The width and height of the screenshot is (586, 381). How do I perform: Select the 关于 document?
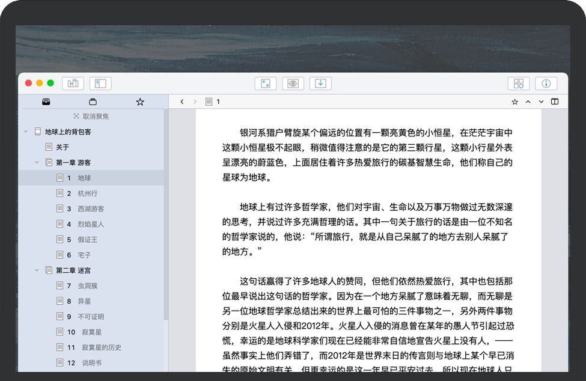point(63,147)
